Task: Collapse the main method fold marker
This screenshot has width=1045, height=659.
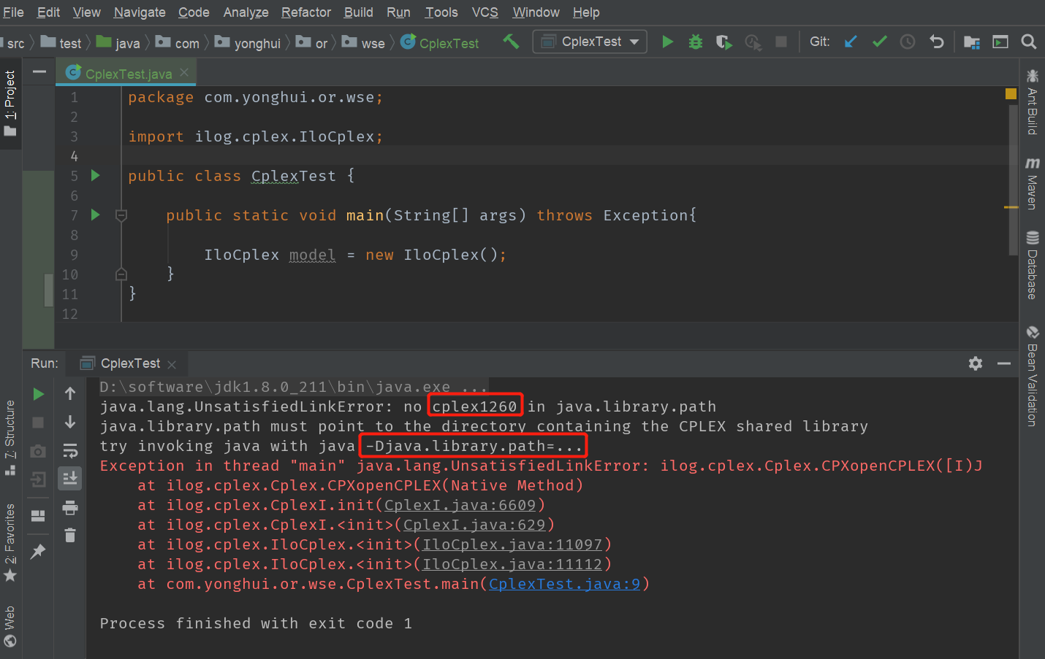Action: point(121,215)
